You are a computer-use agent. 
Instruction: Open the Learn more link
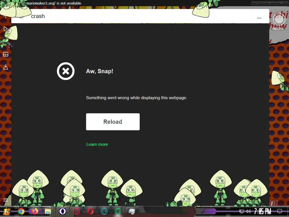coord(97,144)
